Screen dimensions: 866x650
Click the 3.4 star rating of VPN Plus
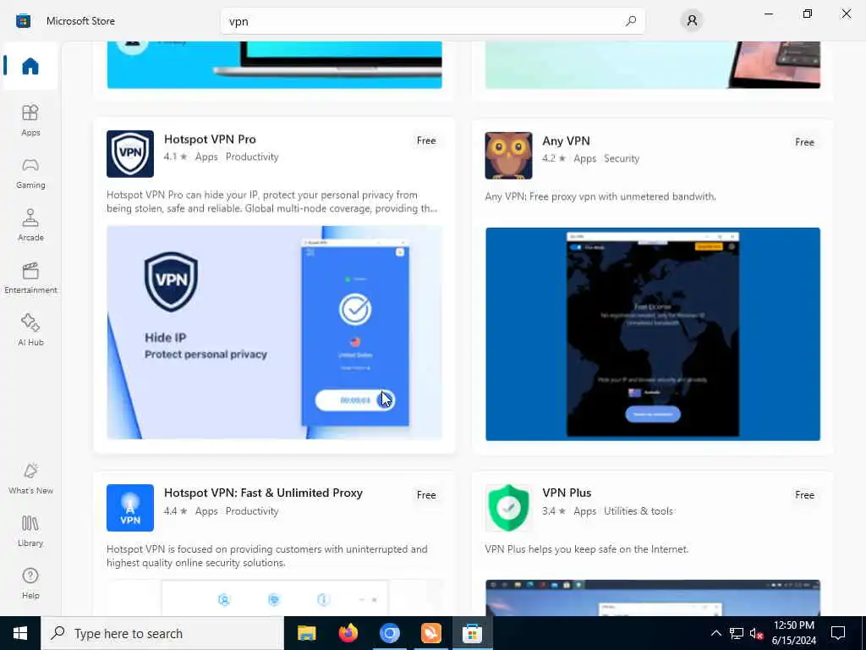[x=554, y=511]
